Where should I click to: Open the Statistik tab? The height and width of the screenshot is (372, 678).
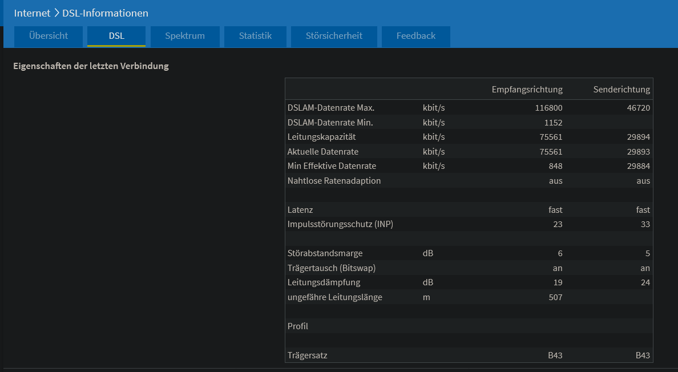(x=255, y=36)
